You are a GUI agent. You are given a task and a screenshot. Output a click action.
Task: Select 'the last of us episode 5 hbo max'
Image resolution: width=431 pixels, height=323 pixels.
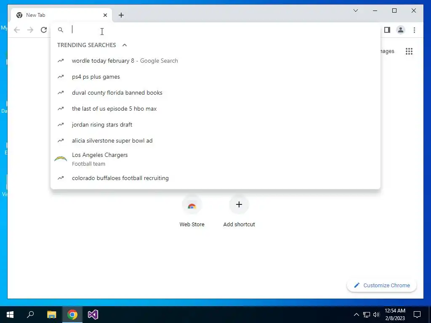[x=215, y=109]
